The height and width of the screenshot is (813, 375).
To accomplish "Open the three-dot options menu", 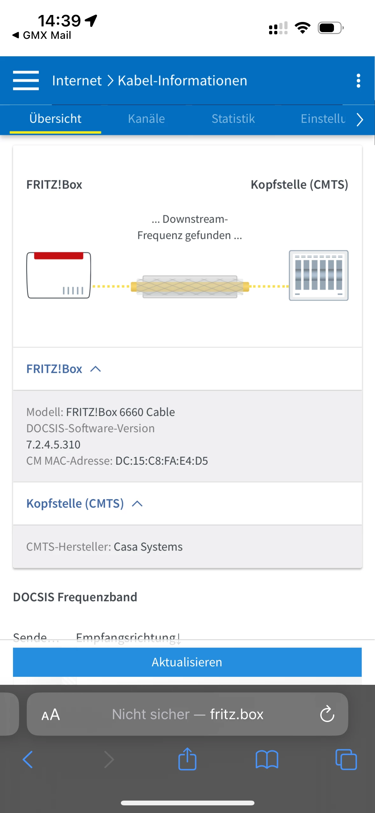I will coord(358,80).
